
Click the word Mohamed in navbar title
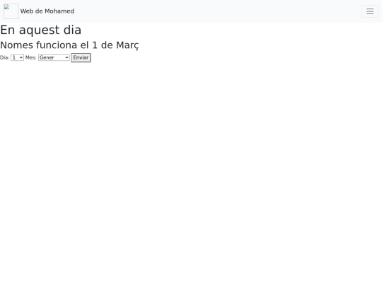pyautogui.click(x=59, y=11)
